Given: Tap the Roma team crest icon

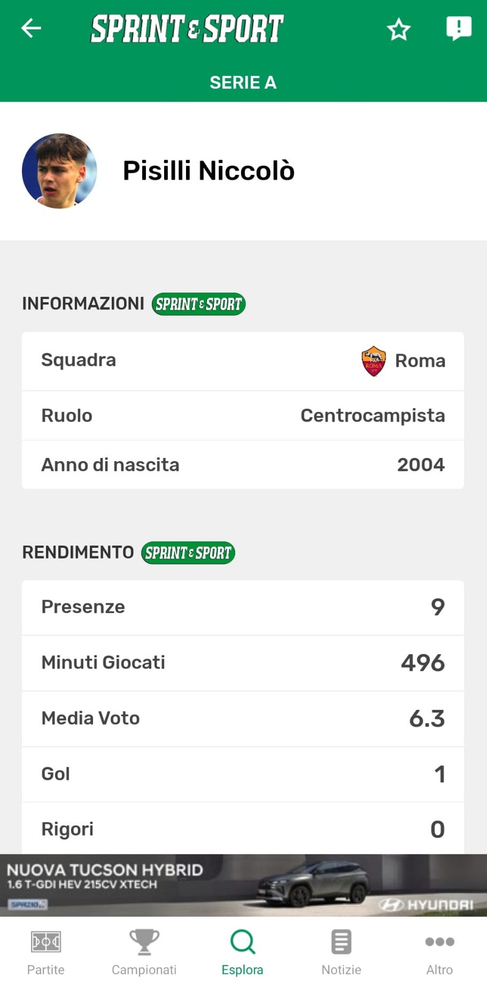Looking at the screenshot, I should click(374, 361).
